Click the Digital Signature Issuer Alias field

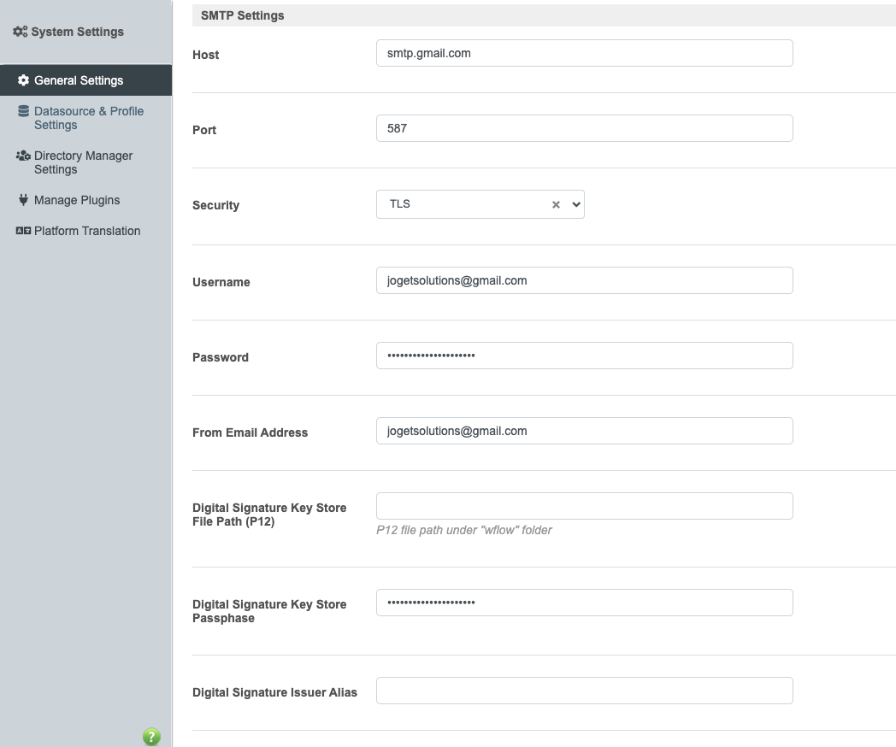coord(584,691)
